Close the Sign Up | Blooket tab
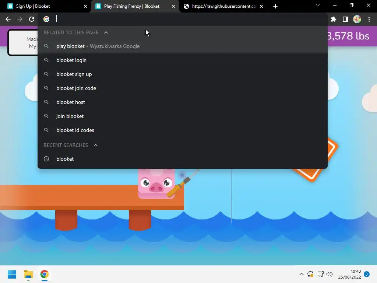377x283 pixels. point(85,6)
